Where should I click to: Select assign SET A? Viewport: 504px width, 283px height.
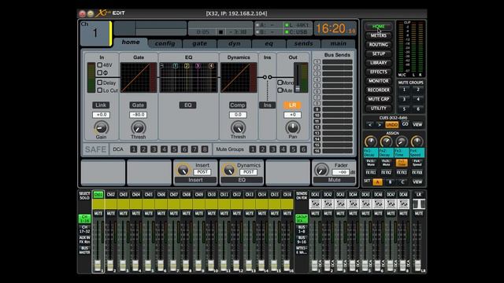pyautogui.click(x=377, y=182)
